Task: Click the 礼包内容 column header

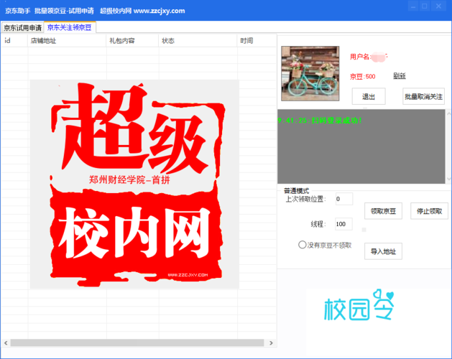Action: coord(132,41)
